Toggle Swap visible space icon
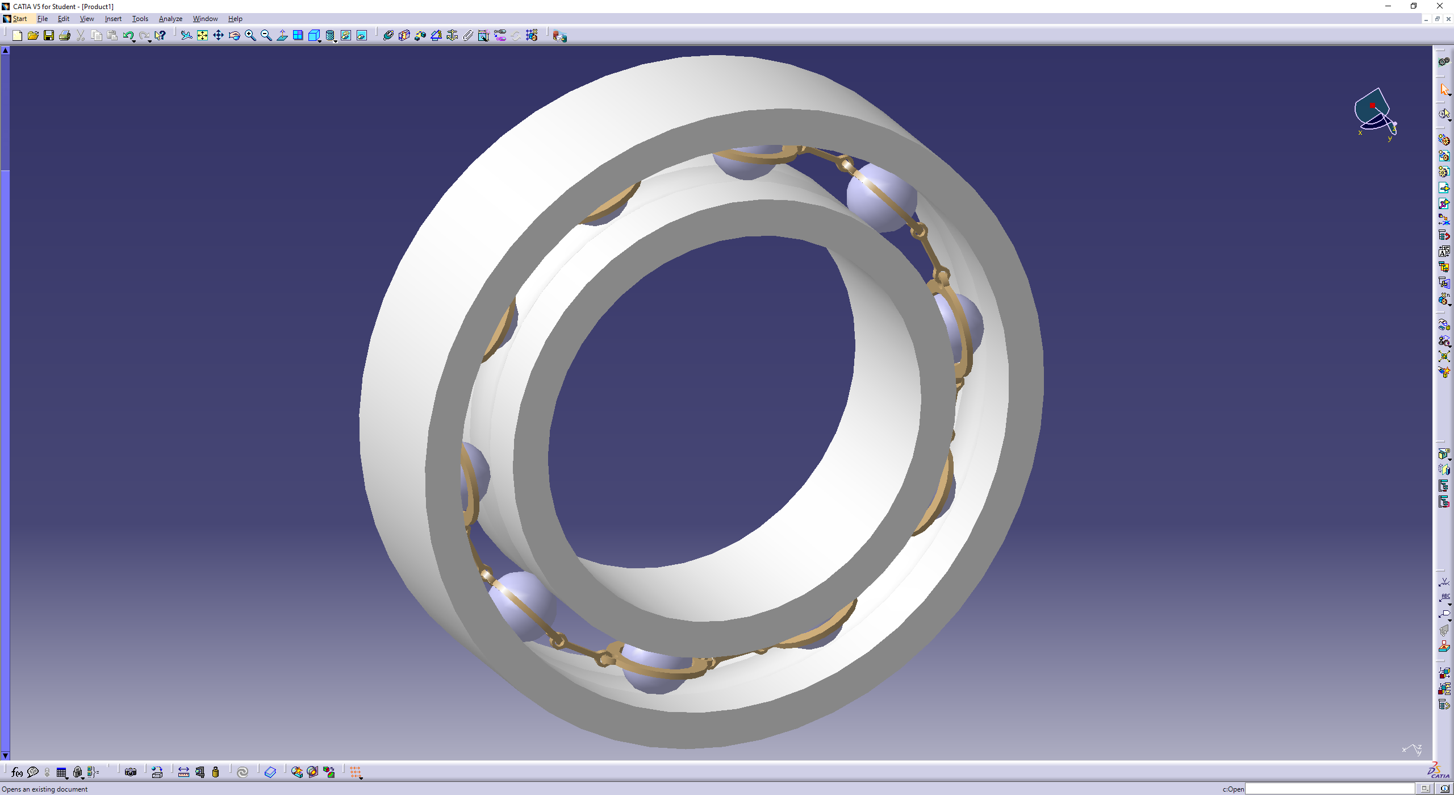1454x795 pixels. tap(361, 36)
